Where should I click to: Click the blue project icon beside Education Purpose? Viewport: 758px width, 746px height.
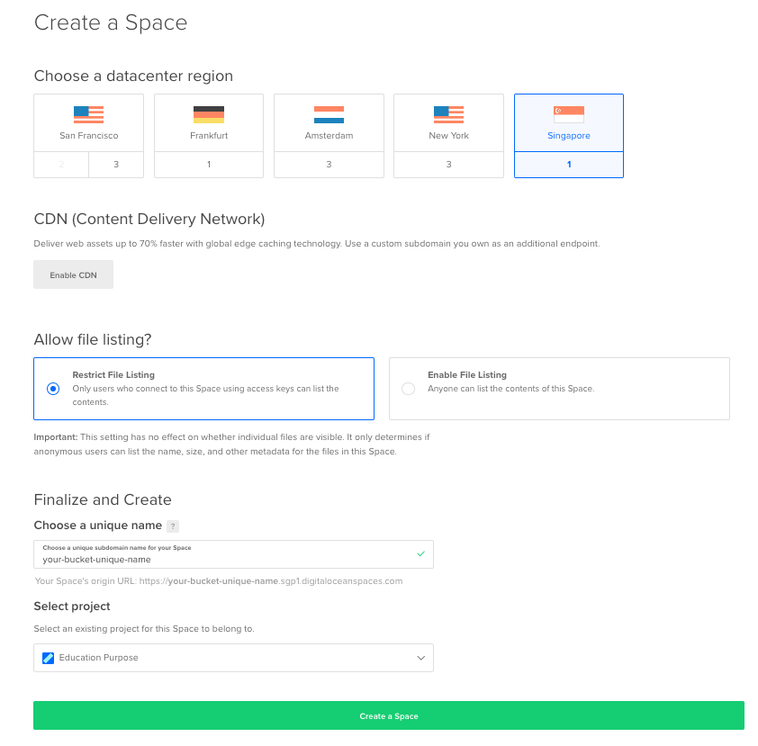[x=48, y=658]
